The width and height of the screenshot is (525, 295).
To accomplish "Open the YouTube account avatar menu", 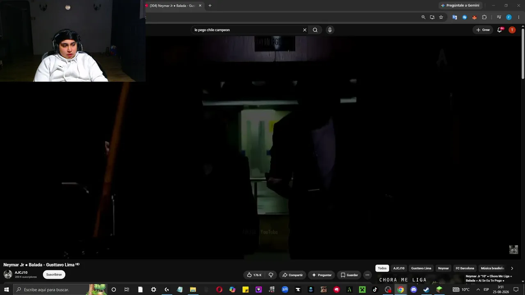I will pyautogui.click(x=512, y=30).
